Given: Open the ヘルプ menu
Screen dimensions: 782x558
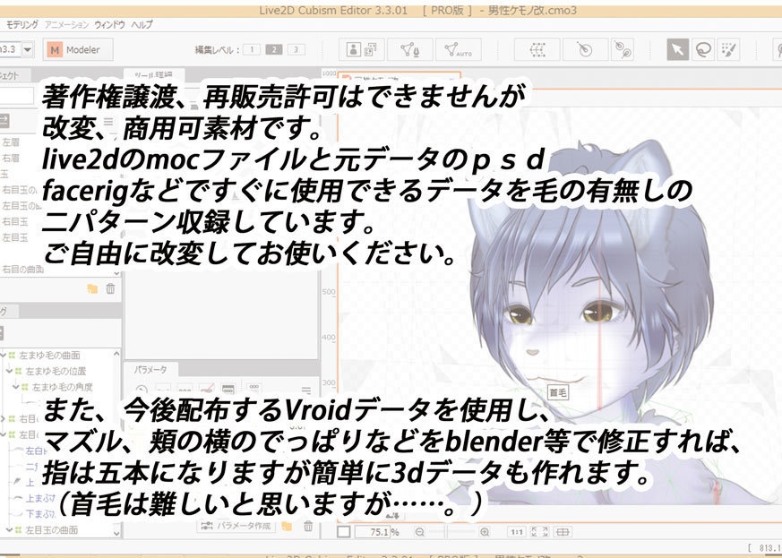Looking at the screenshot, I should [142, 24].
